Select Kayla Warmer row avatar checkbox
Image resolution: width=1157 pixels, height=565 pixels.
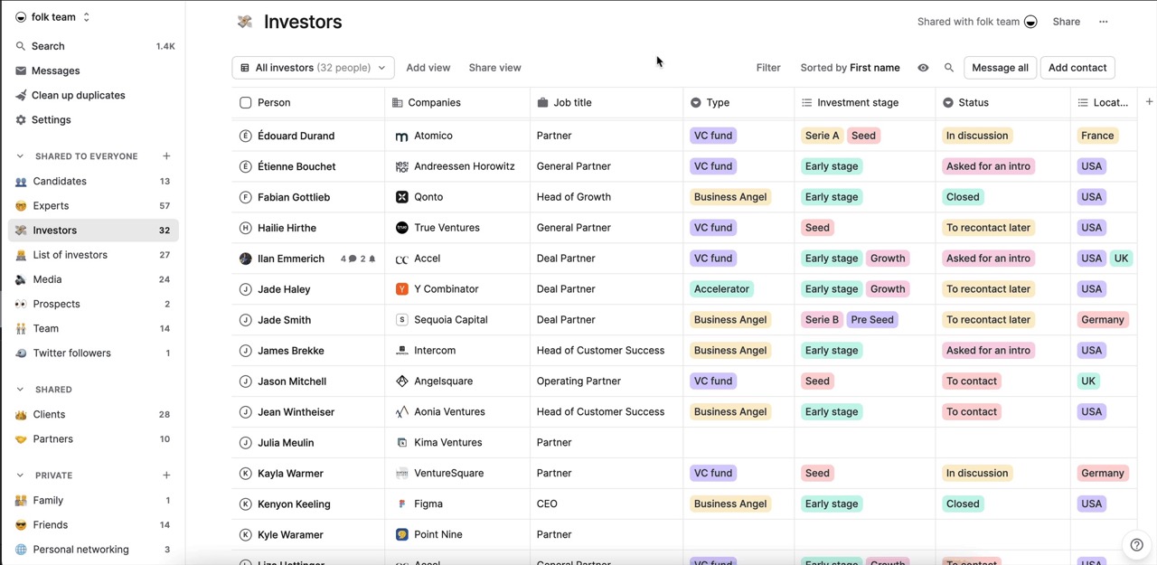click(245, 474)
